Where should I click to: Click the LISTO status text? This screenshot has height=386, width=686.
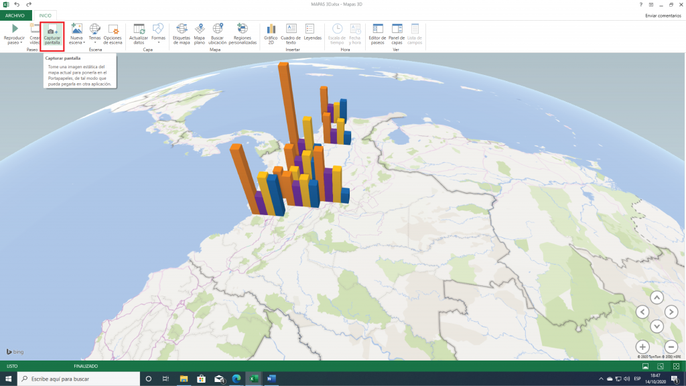coord(12,367)
